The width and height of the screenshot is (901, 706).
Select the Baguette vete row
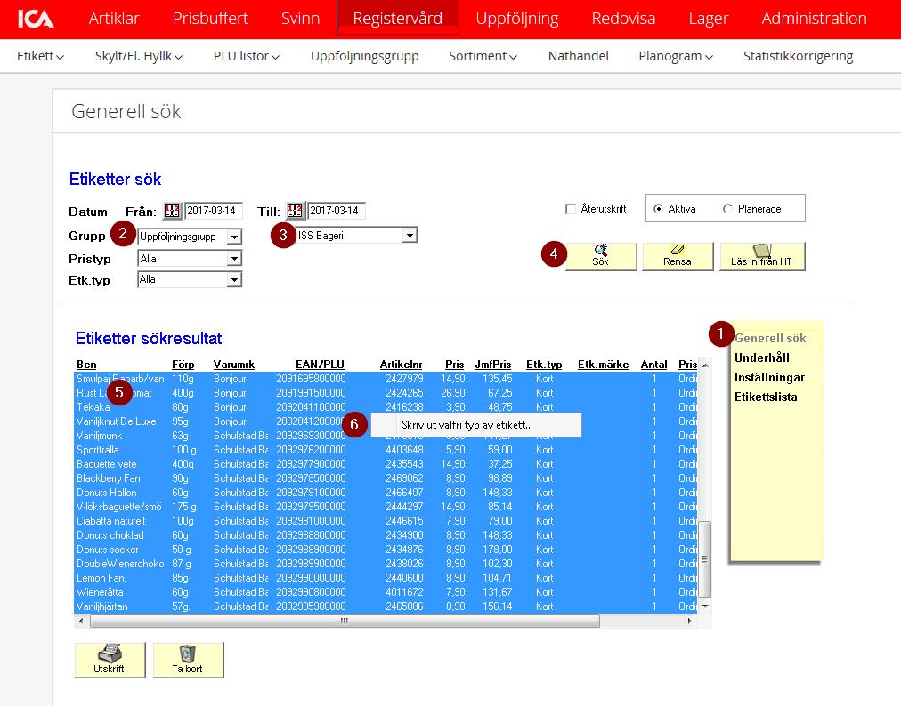pyautogui.click(x=386, y=464)
